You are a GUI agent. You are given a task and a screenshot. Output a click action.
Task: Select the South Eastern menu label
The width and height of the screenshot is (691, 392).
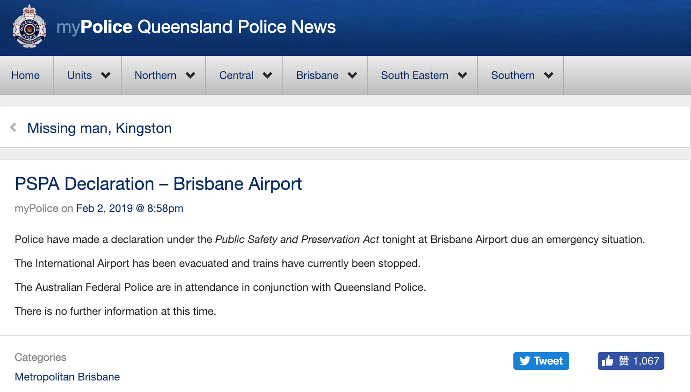pos(414,75)
